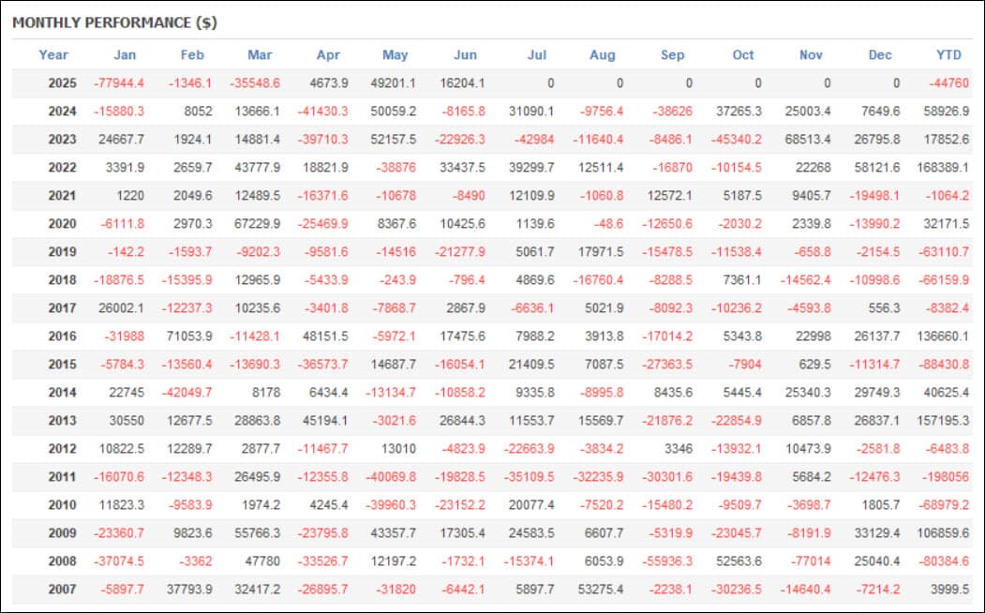Click the 2014 Feb value -42049.7
This screenshot has height=613, width=985.
click(187, 393)
